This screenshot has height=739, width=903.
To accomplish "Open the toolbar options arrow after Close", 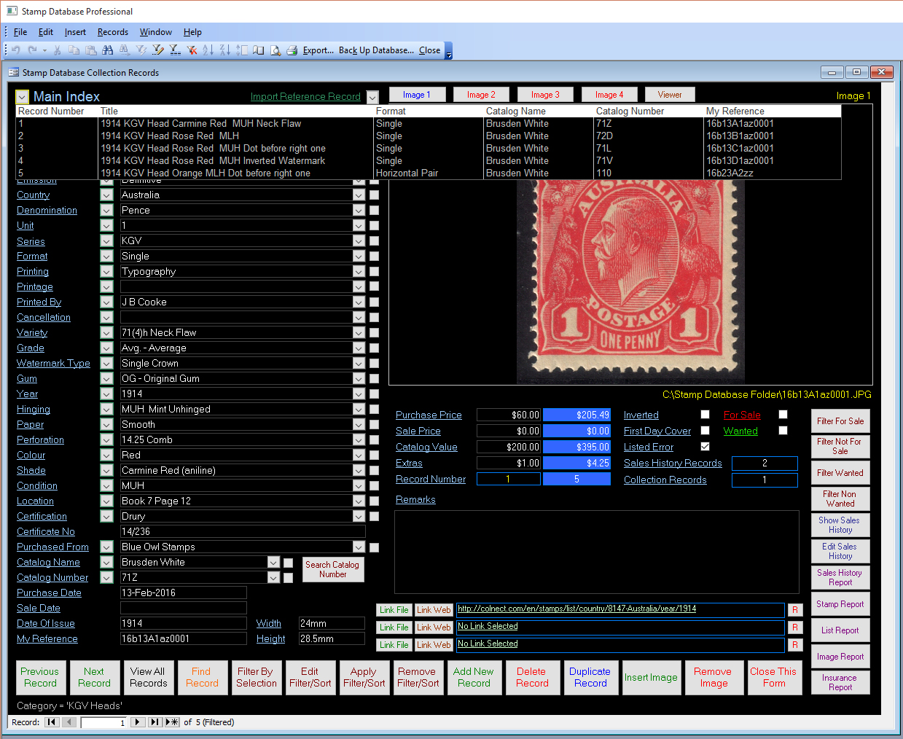I will point(448,51).
